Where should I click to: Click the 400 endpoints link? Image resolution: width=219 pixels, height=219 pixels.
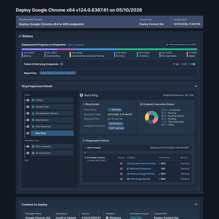177,45
